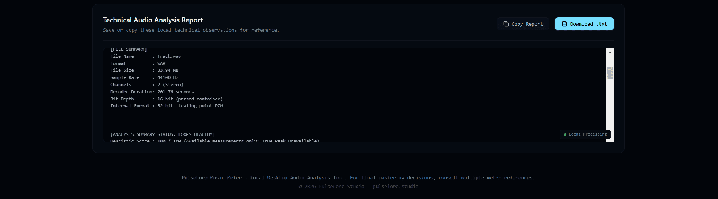Click the '33.94 MB' file size value
This screenshot has height=199, width=718.
168,70
